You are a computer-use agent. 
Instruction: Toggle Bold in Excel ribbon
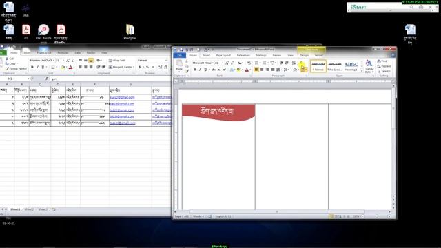(x=32, y=67)
